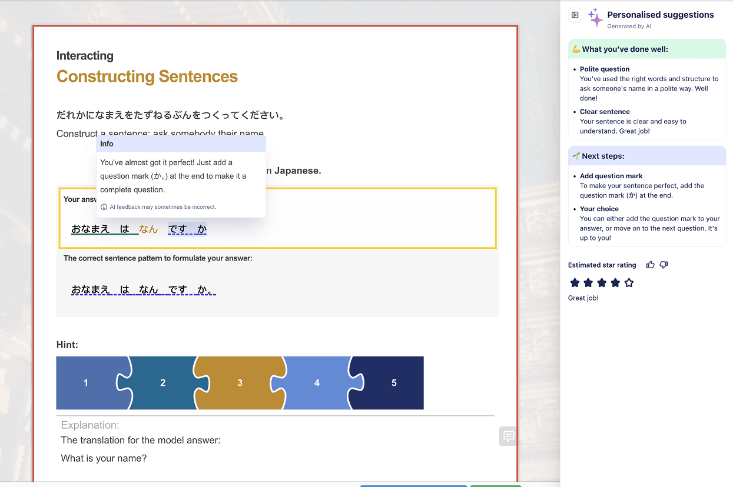Select the first star in rating
733x487 pixels.
click(575, 283)
